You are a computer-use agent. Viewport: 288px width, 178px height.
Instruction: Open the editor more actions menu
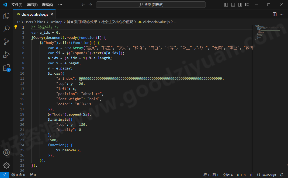pos(282,14)
